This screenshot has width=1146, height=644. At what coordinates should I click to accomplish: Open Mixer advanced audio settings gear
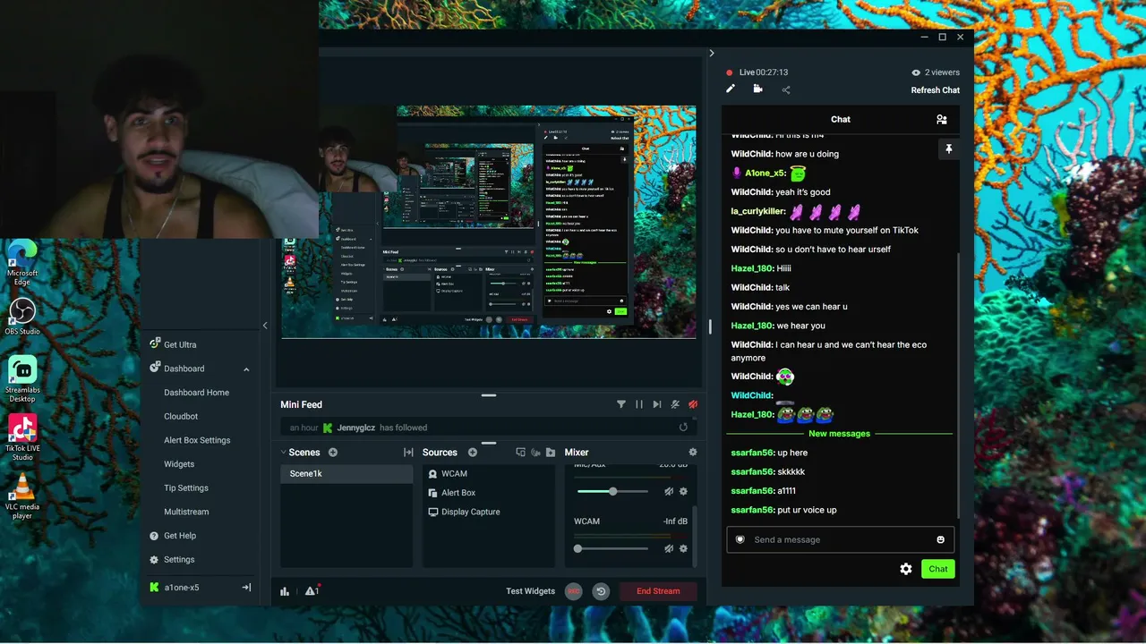pyautogui.click(x=692, y=453)
